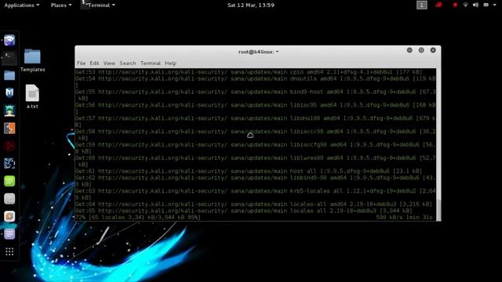502x282 pixels.
Task: Open the Files folder icon in the dock
Action: pos(9,75)
